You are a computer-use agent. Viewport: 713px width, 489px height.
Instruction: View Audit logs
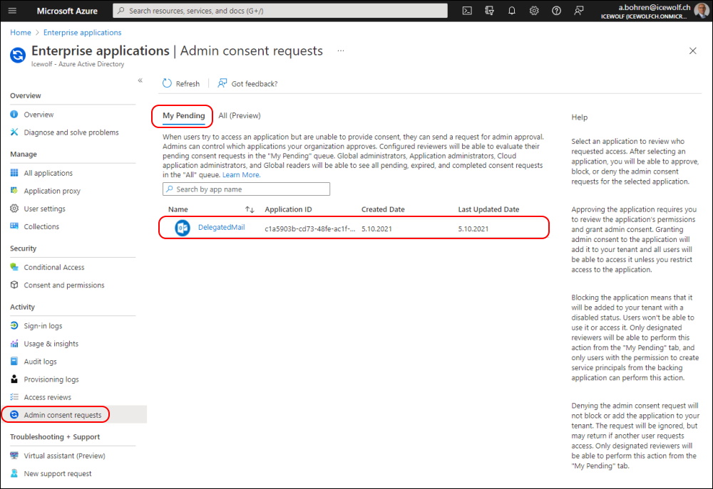(x=41, y=362)
